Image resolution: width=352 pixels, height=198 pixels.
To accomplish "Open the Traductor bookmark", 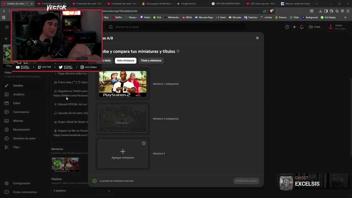I will point(251,17).
